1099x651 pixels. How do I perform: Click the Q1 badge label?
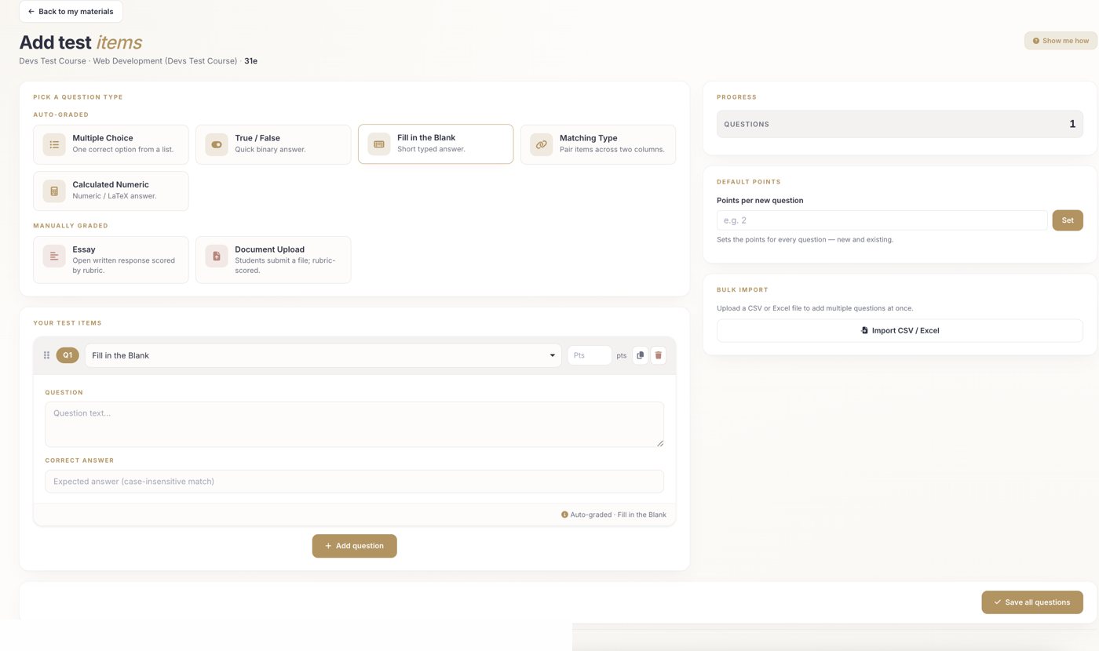68,355
